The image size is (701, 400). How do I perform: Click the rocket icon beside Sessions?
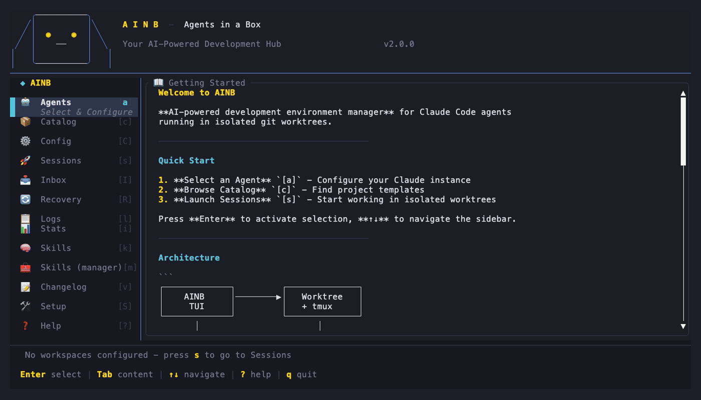click(26, 160)
